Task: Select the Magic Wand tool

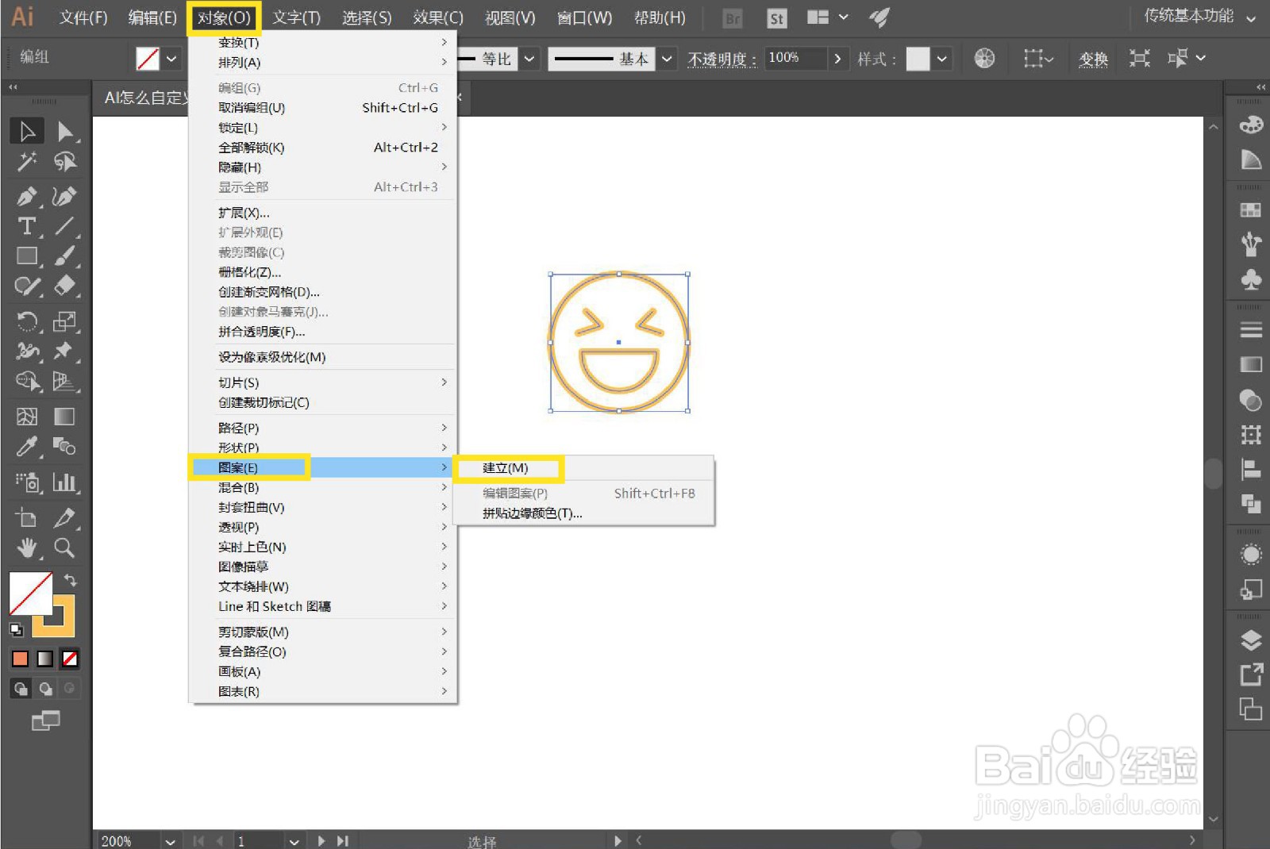Action: point(26,161)
